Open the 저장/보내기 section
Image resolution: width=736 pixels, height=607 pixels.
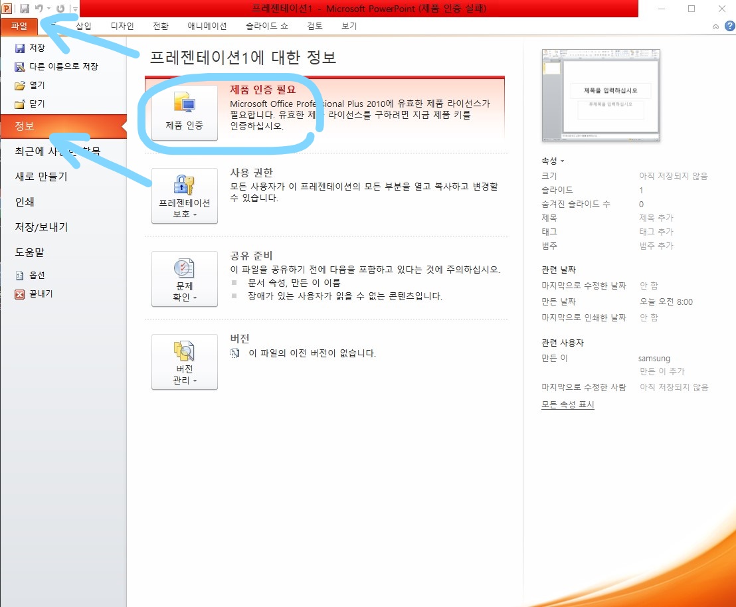point(41,227)
